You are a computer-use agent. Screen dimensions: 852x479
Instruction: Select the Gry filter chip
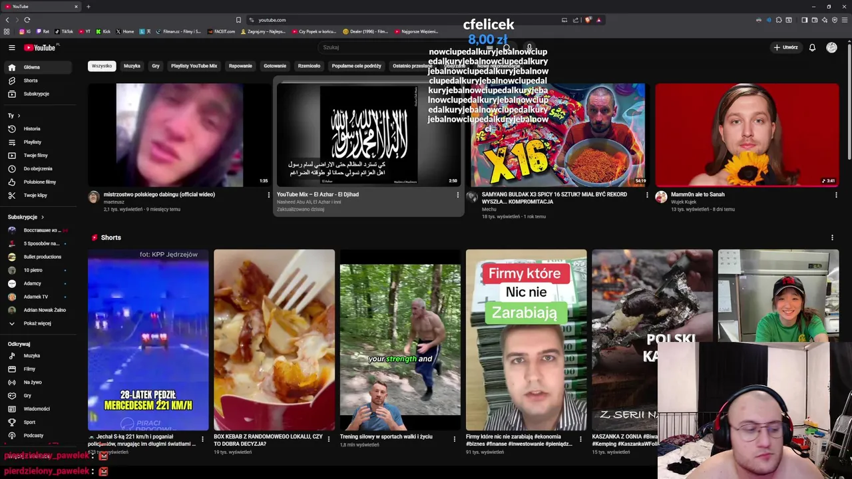click(x=156, y=66)
